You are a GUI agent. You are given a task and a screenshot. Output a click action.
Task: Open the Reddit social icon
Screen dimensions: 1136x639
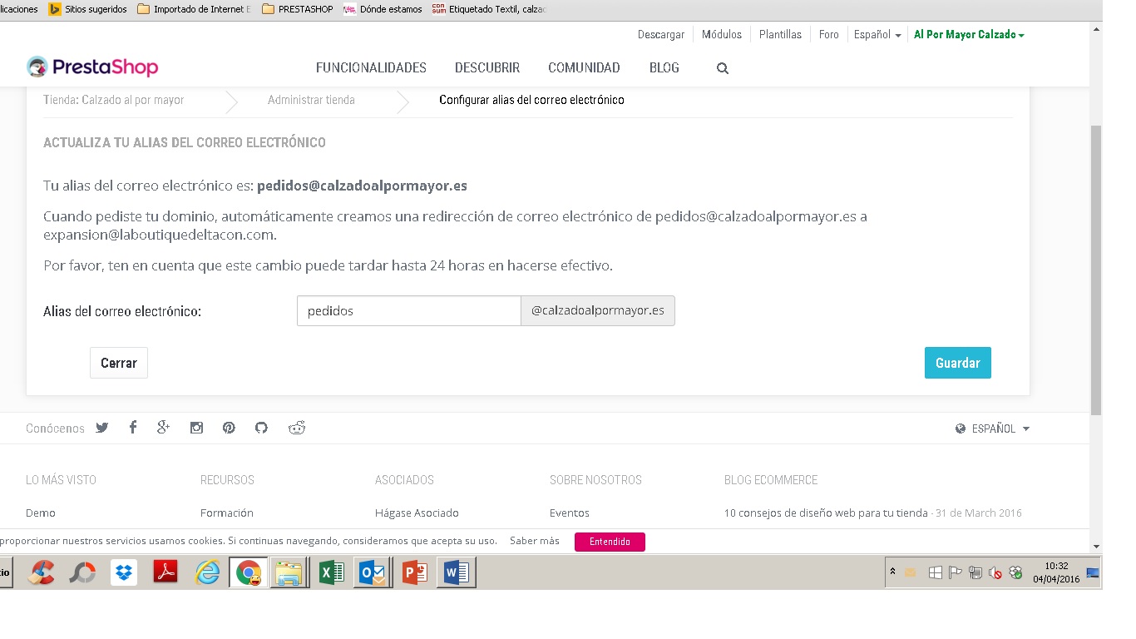(297, 428)
